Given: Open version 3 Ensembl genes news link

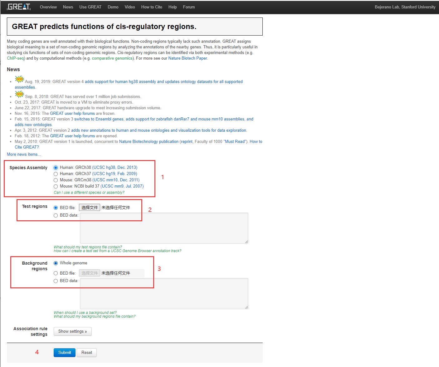Looking at the screenshot, I should [134, 122].
